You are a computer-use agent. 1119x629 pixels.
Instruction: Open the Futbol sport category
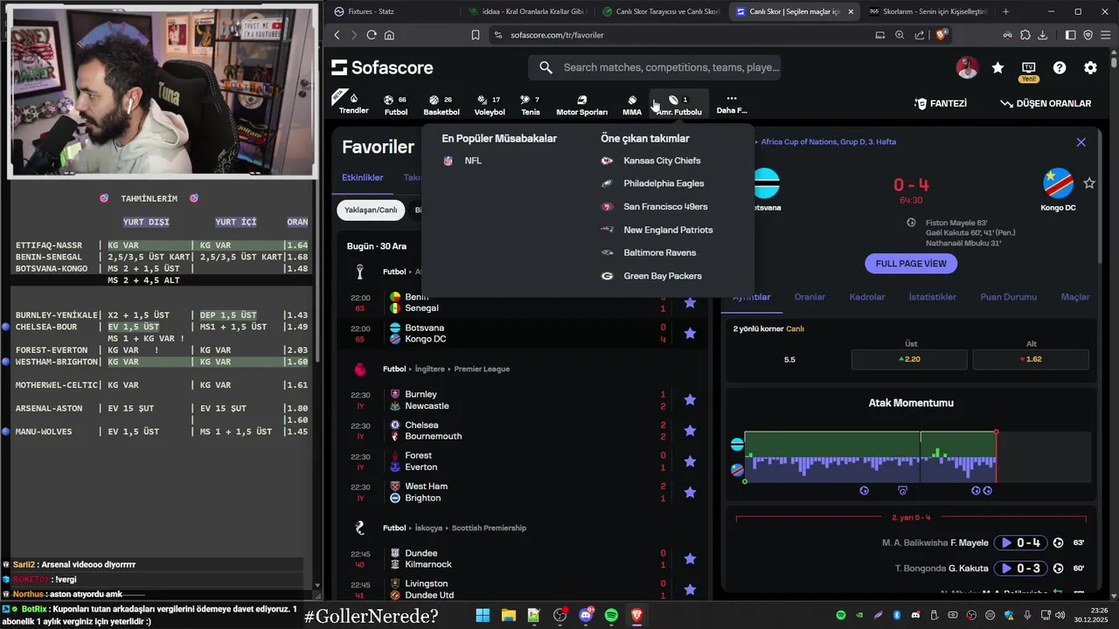click(396, 105)
